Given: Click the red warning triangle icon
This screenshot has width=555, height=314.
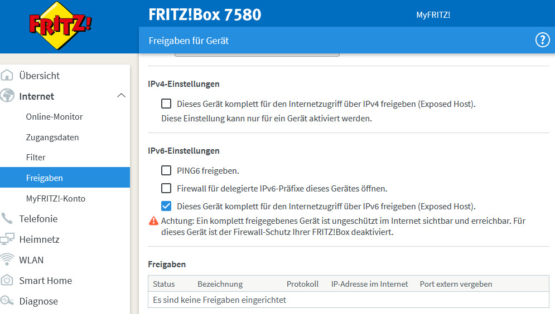Looking at the screenshot, I should [x=153, y=221].
